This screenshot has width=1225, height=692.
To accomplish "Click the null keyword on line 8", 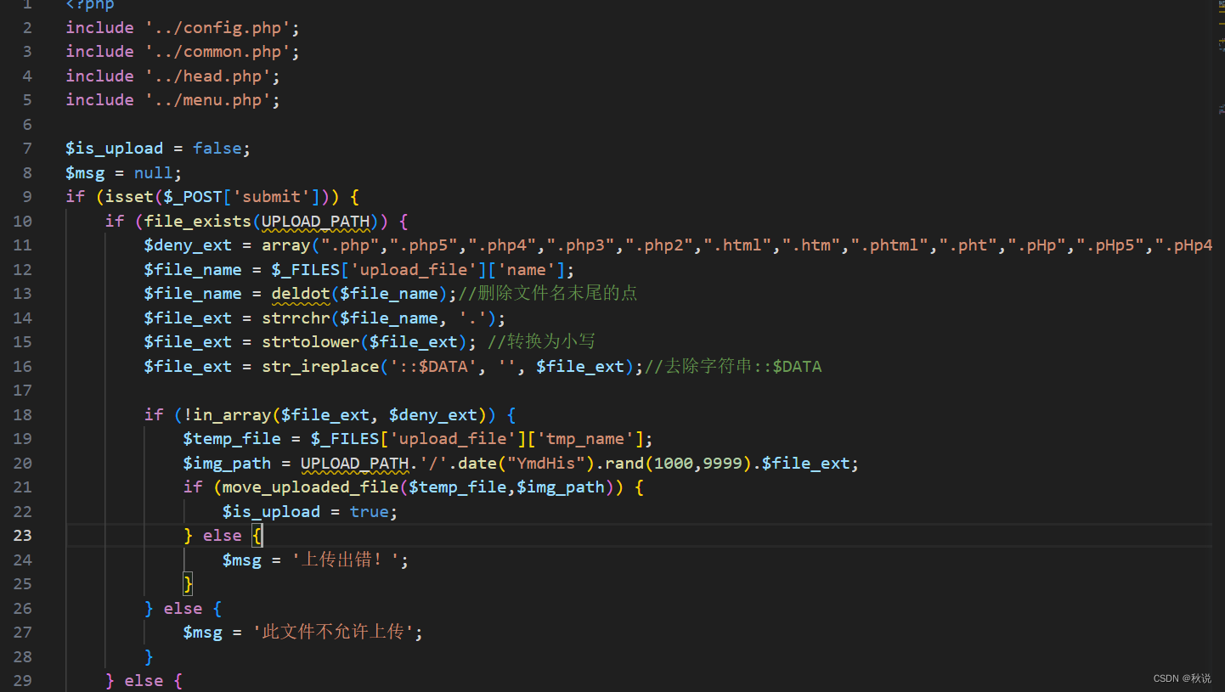I will point(154,173).
